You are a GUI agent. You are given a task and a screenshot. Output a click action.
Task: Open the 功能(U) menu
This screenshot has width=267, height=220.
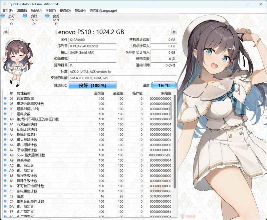[x=36, y=11]
